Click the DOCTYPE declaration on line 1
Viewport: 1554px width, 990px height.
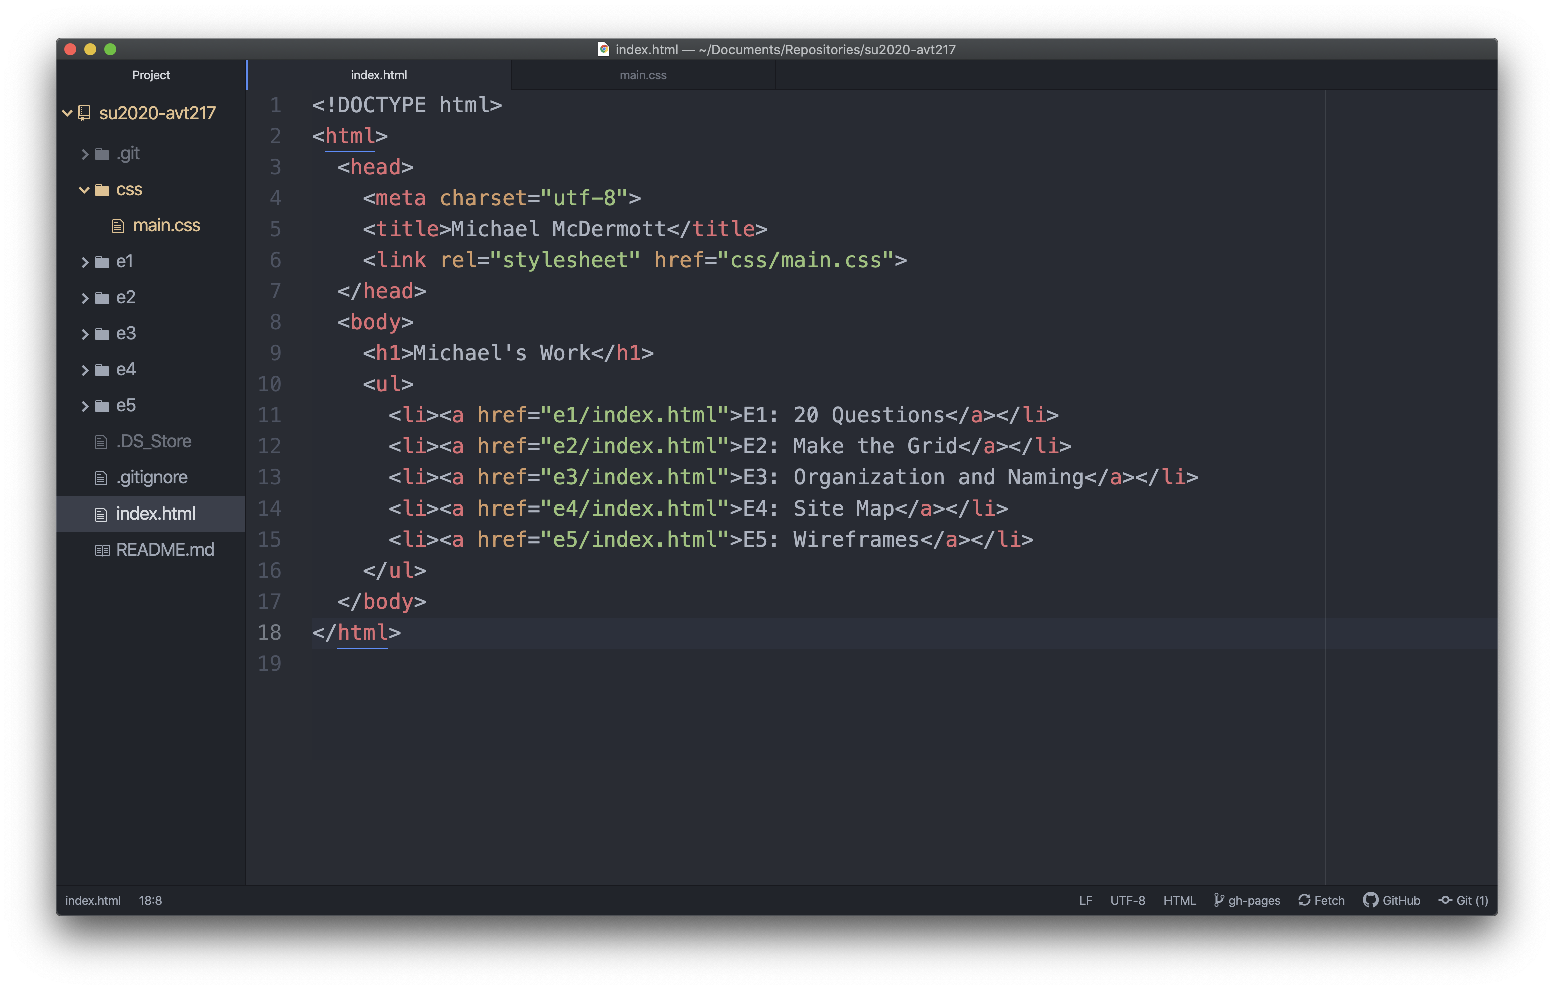pos(407,105)
